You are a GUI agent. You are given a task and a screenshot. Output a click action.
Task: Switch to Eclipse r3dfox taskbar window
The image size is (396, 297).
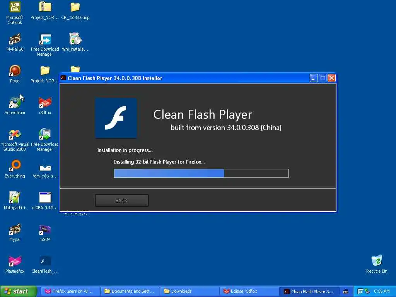(249, 291)
